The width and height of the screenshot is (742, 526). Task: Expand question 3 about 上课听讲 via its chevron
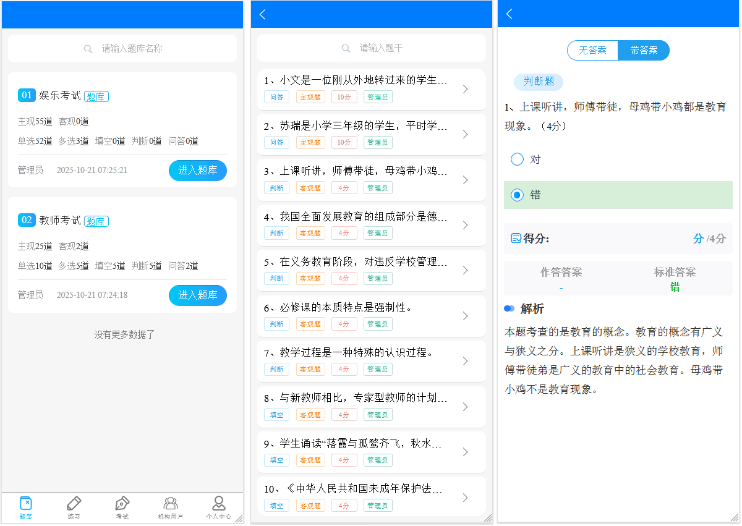(465, 179)
